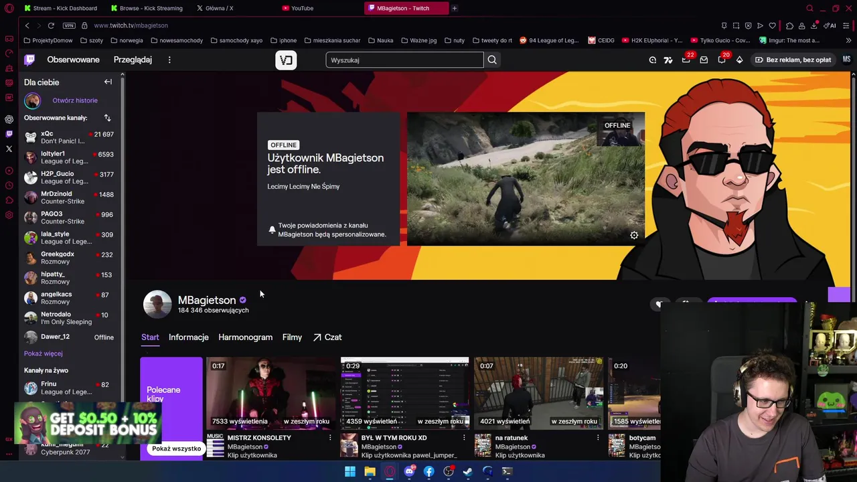
Task: Open Greekgodx channel in sidebar
Action: coord(69,258)
